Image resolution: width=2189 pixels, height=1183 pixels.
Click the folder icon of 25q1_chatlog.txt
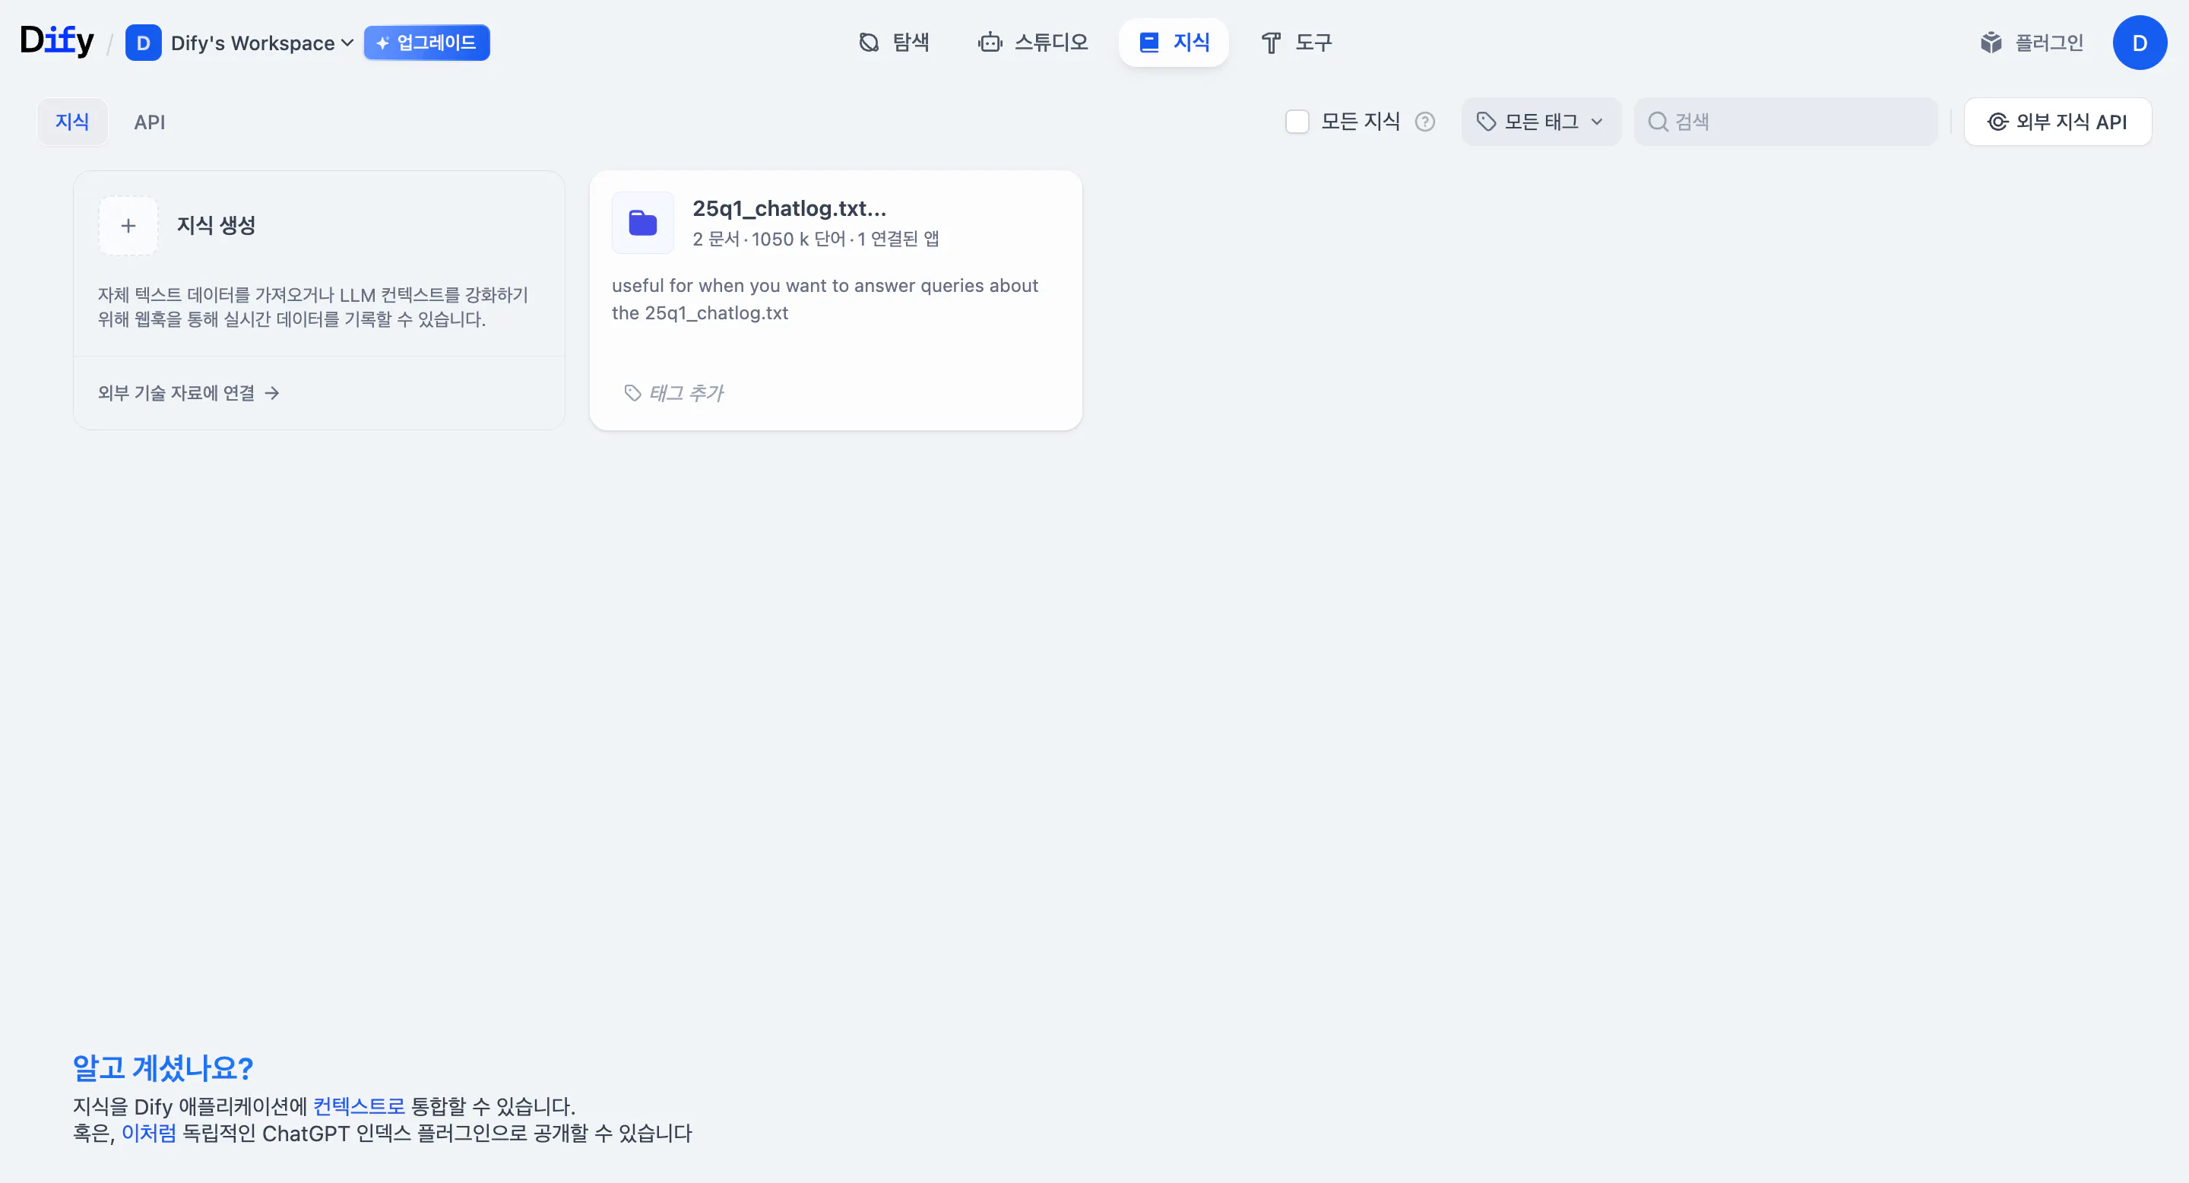pos(643,224)
